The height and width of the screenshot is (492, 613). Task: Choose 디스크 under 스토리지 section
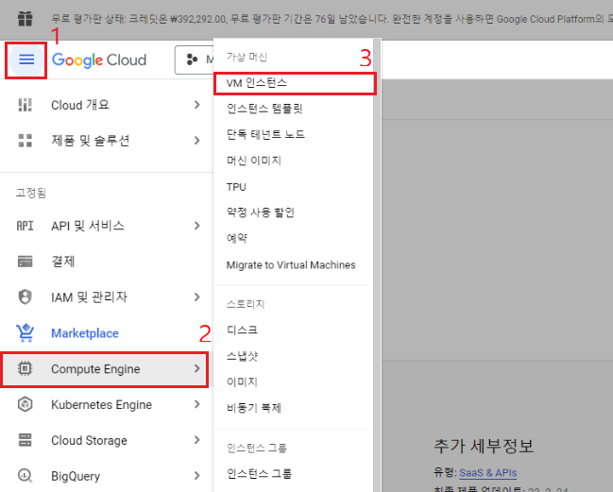pyautogui.click(x=293, y=331)
